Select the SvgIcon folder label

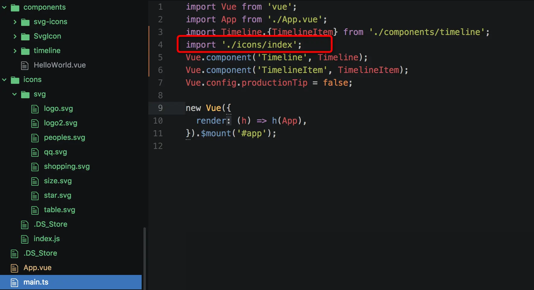point(47,36)
